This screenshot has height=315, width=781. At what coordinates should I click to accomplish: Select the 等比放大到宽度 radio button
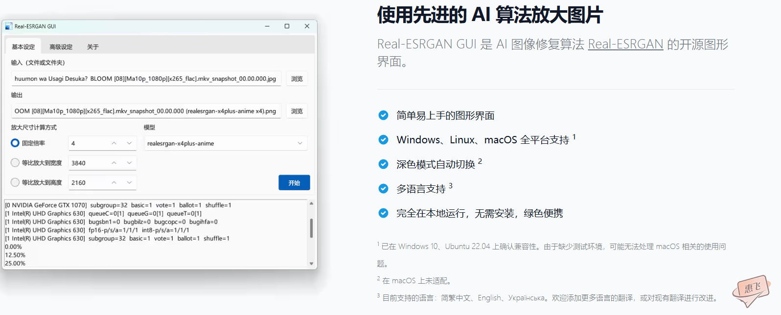(15, 163)
